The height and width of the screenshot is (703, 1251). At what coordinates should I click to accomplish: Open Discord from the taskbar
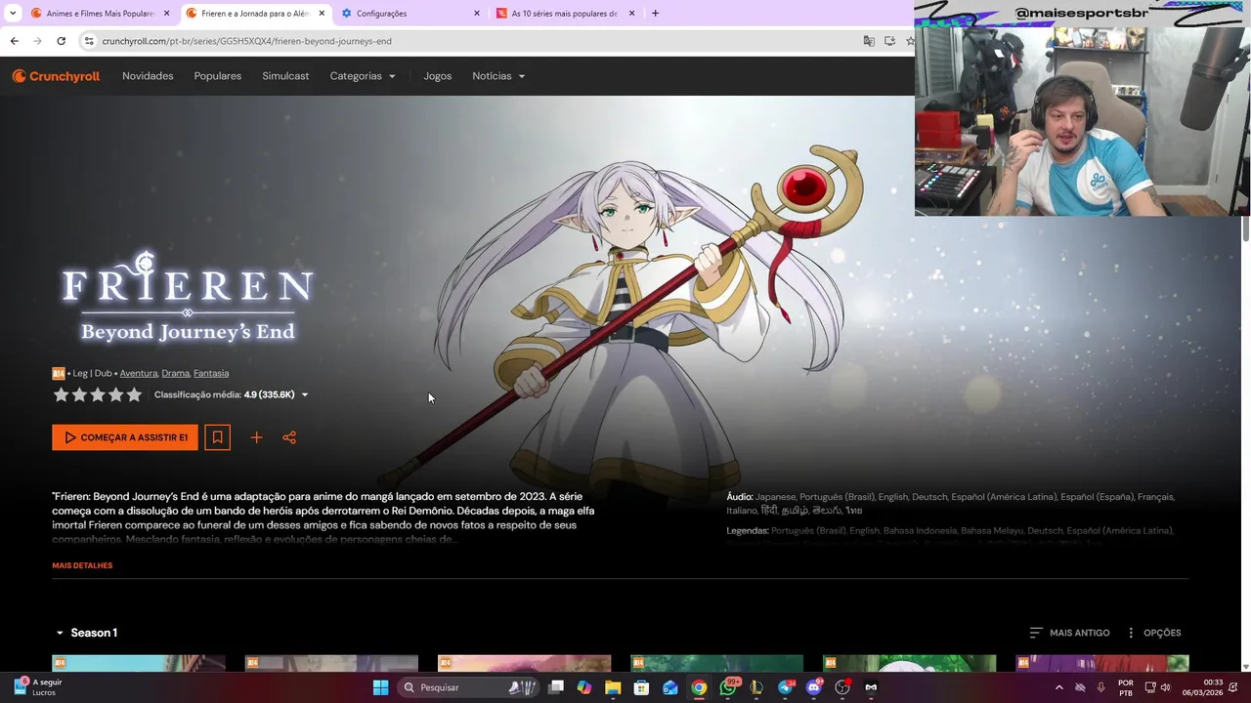[814, 687]
